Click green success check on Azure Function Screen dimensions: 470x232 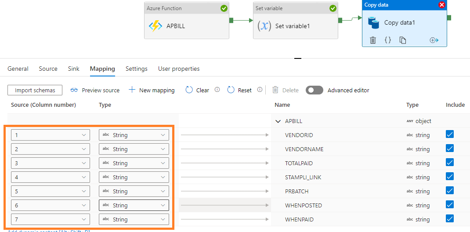pos(224,8)
